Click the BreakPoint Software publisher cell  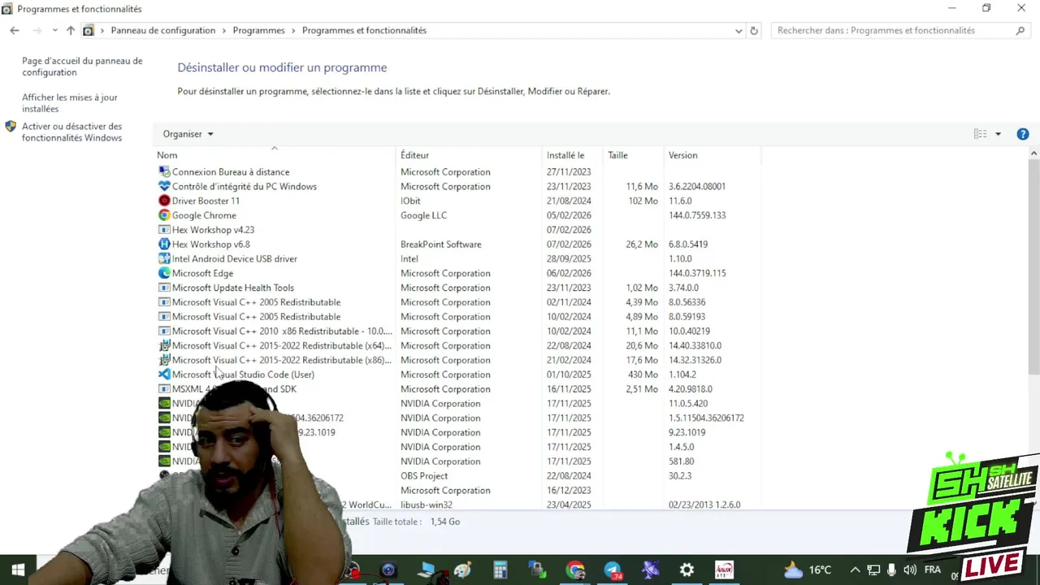click(440, 245)
